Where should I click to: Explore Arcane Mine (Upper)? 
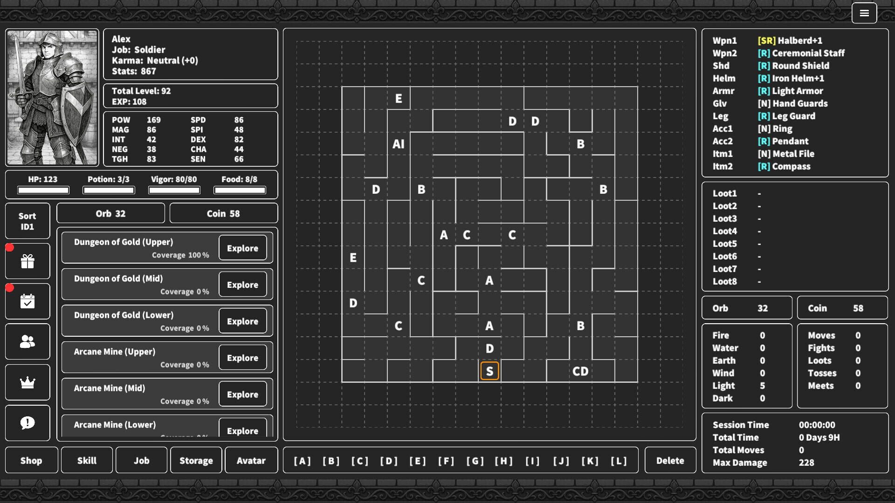pyautogui.click(x=242, y=358)
